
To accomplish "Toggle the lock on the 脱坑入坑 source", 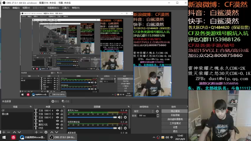I will pyautogui.click(x=61, y=124).
